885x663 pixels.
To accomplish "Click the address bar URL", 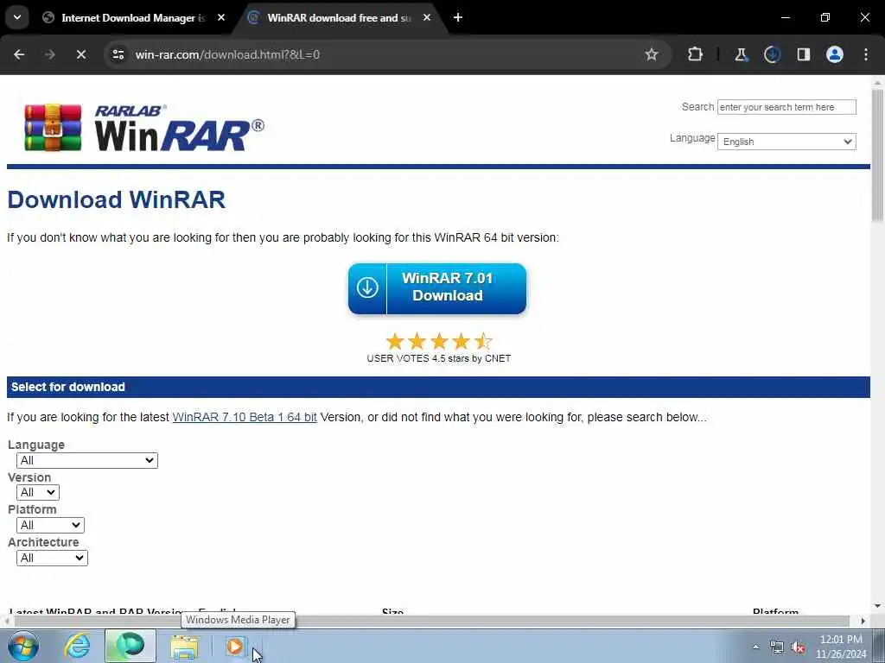I will pyautogui.click(x=227, y=54).
